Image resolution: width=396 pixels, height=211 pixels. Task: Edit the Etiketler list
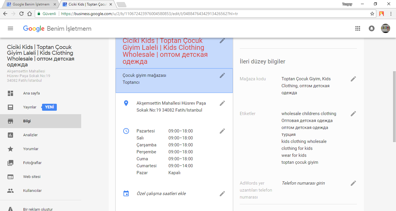point(353,113)
